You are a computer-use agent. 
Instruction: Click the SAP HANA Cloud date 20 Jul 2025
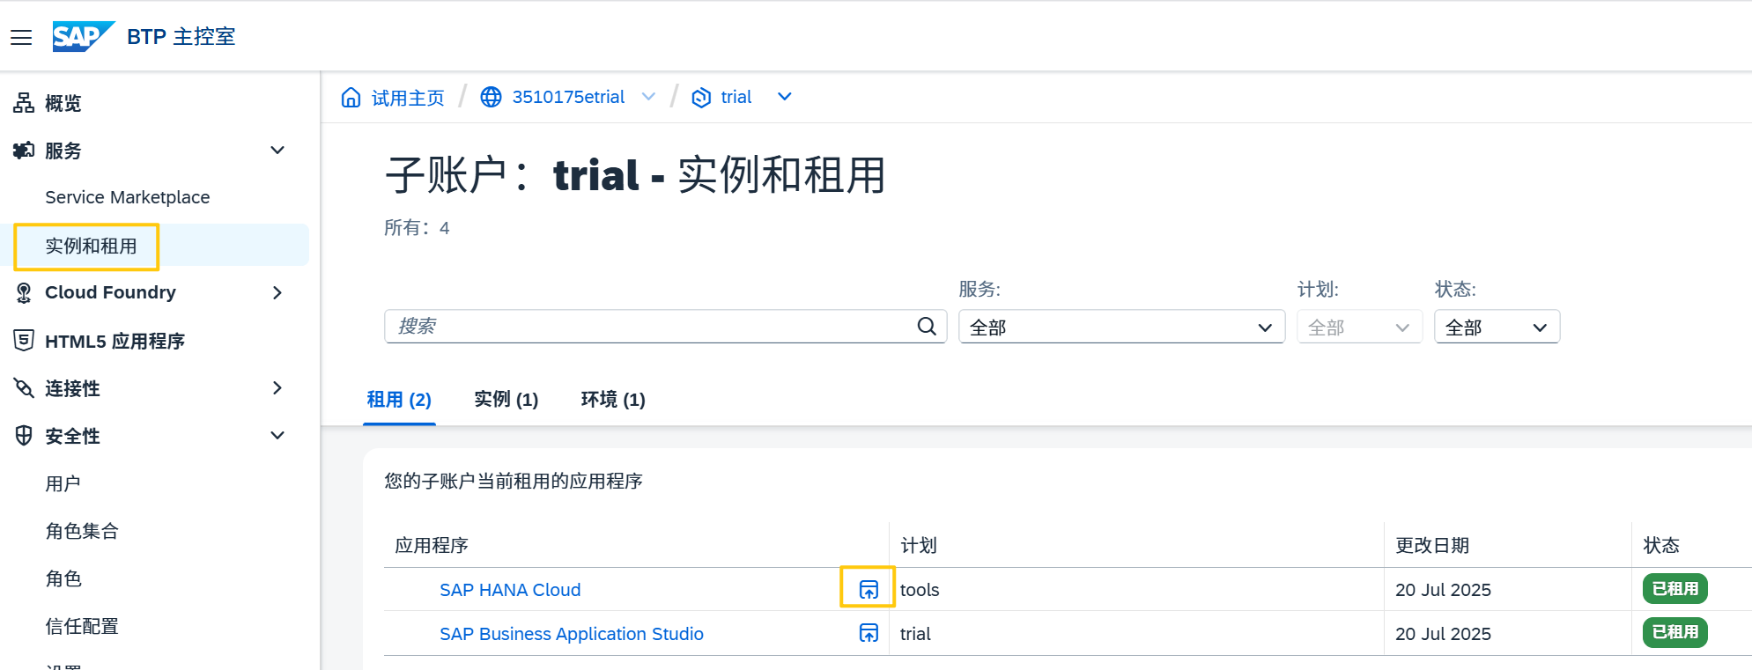click(x=1443, y=590)
